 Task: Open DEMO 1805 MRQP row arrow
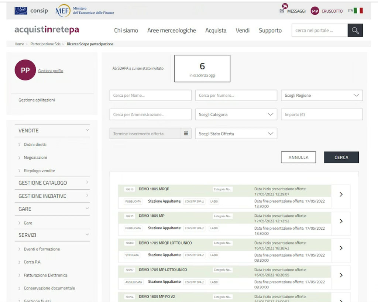(341, 195)
